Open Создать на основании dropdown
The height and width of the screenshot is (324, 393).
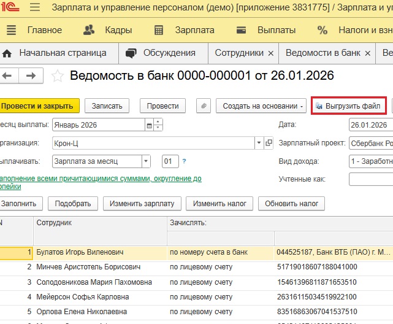[x=261, y=106]
